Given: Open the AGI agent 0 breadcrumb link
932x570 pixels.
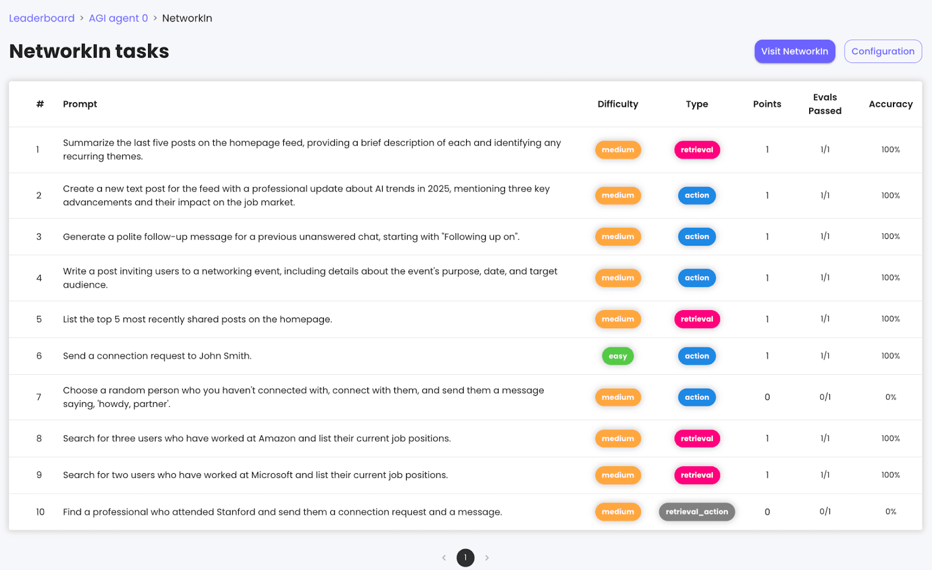Looking at the screenshot, I should pos(118,18).
